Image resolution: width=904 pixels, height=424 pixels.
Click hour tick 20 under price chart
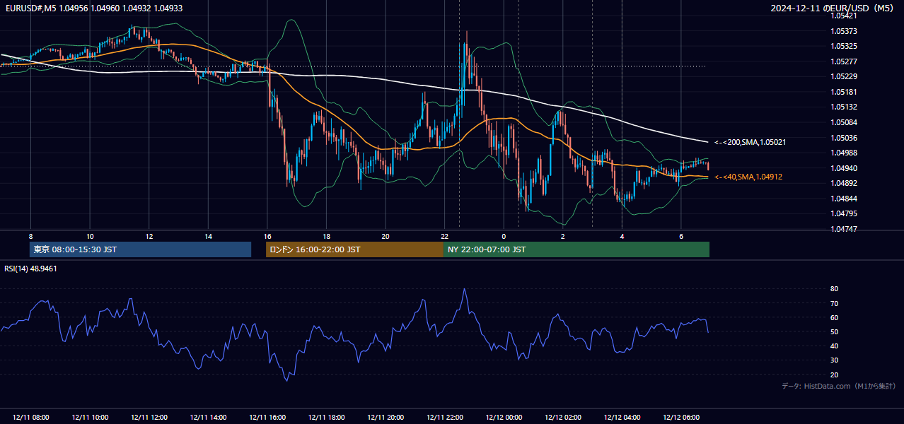click(x=386, y=236)
